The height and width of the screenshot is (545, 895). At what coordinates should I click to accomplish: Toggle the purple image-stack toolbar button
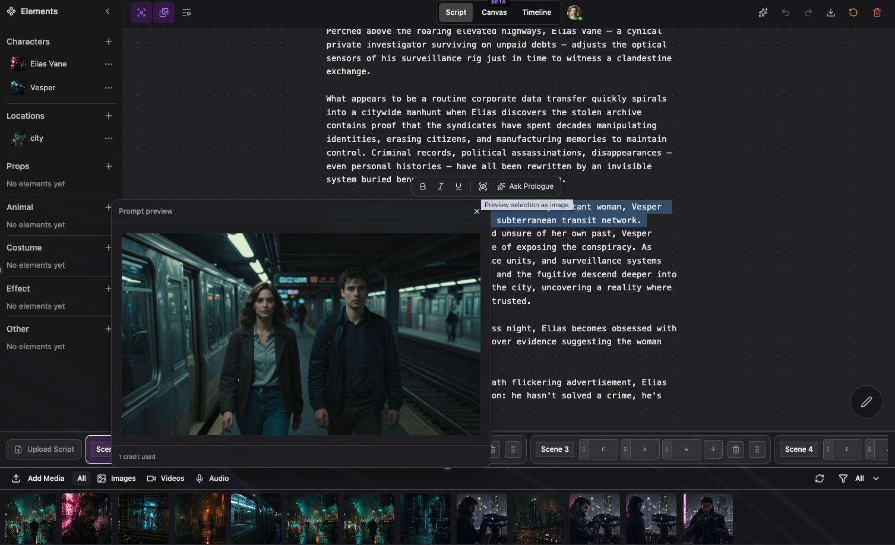tap(164, 12)
